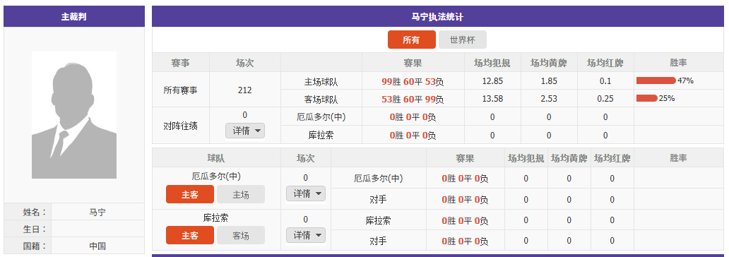Viewport: 729px width, 257px height.
Task: Expand 详情 dropdown in 对阵往绩 row
Action: [x=245, y=131]
